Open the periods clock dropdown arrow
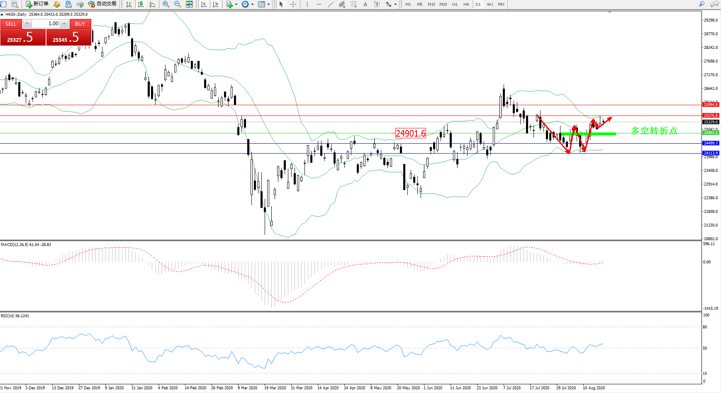Screen dimensions: 721x393 [x=252, y=4]
